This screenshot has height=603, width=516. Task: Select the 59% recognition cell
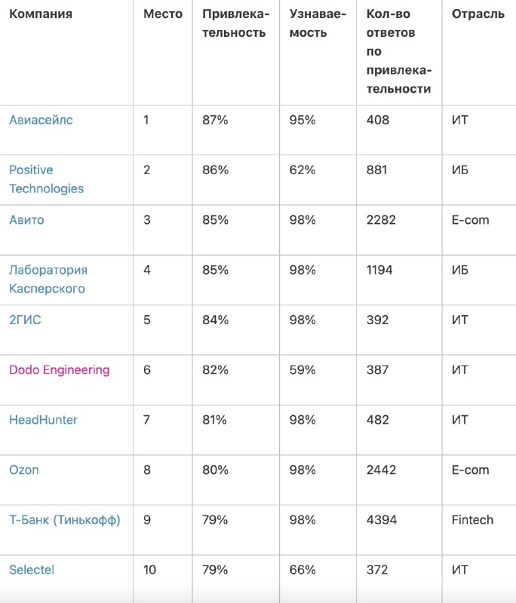(x=302, y=370)
